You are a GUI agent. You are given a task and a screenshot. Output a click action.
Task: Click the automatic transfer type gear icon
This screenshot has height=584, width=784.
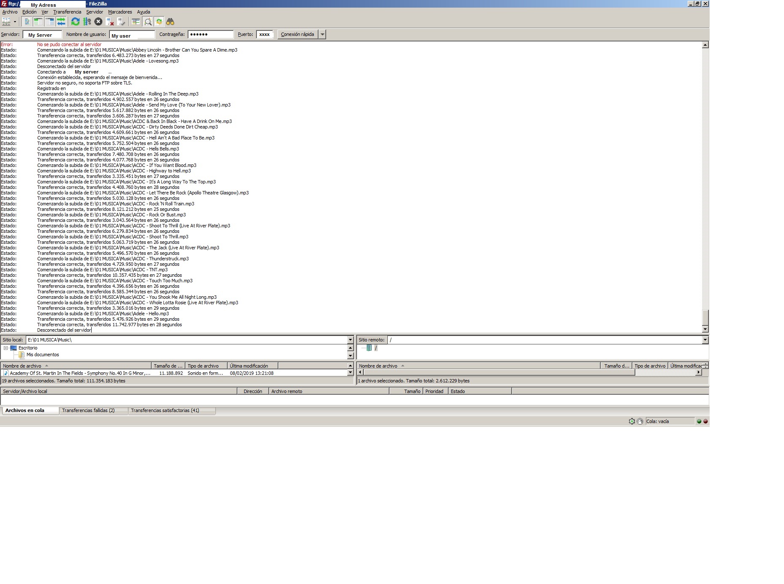[632, 421]
